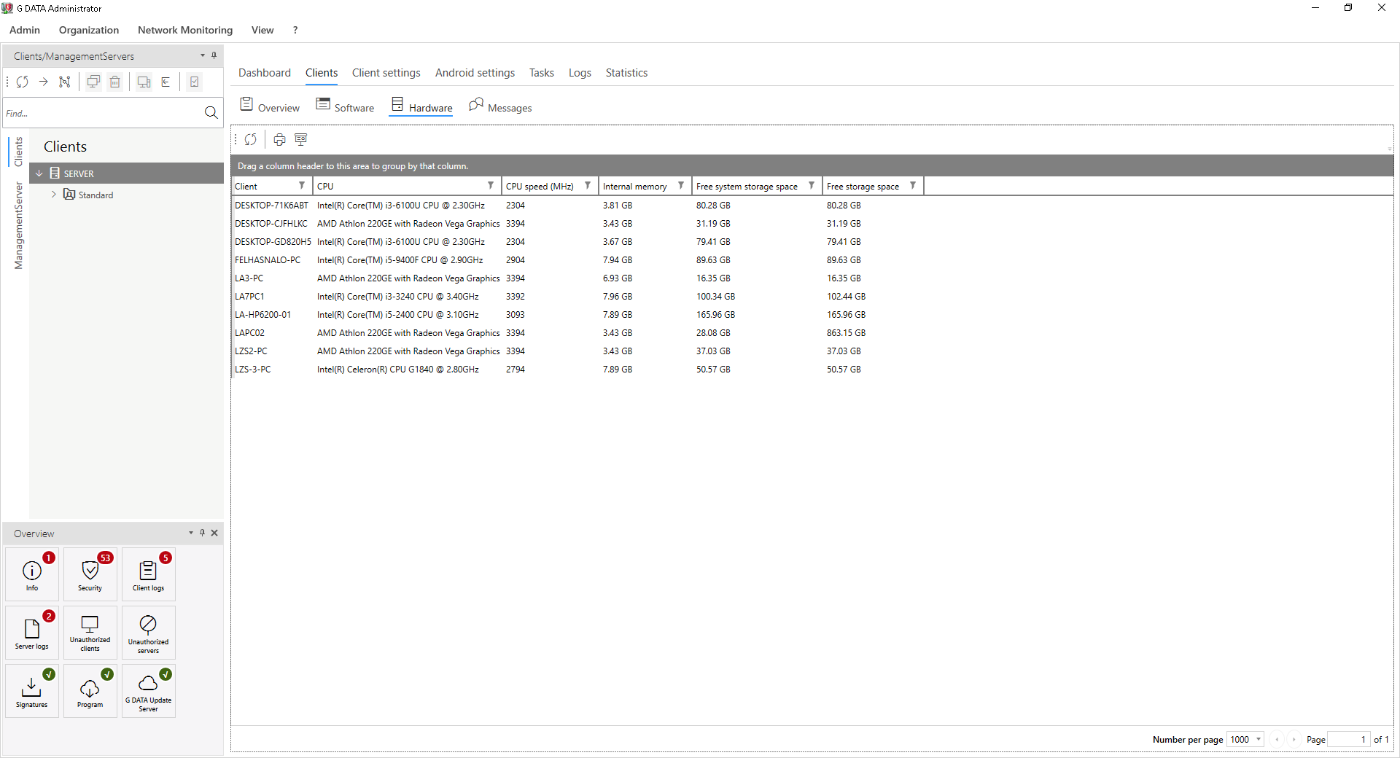Close the Overview panel

tap(214, 533)
